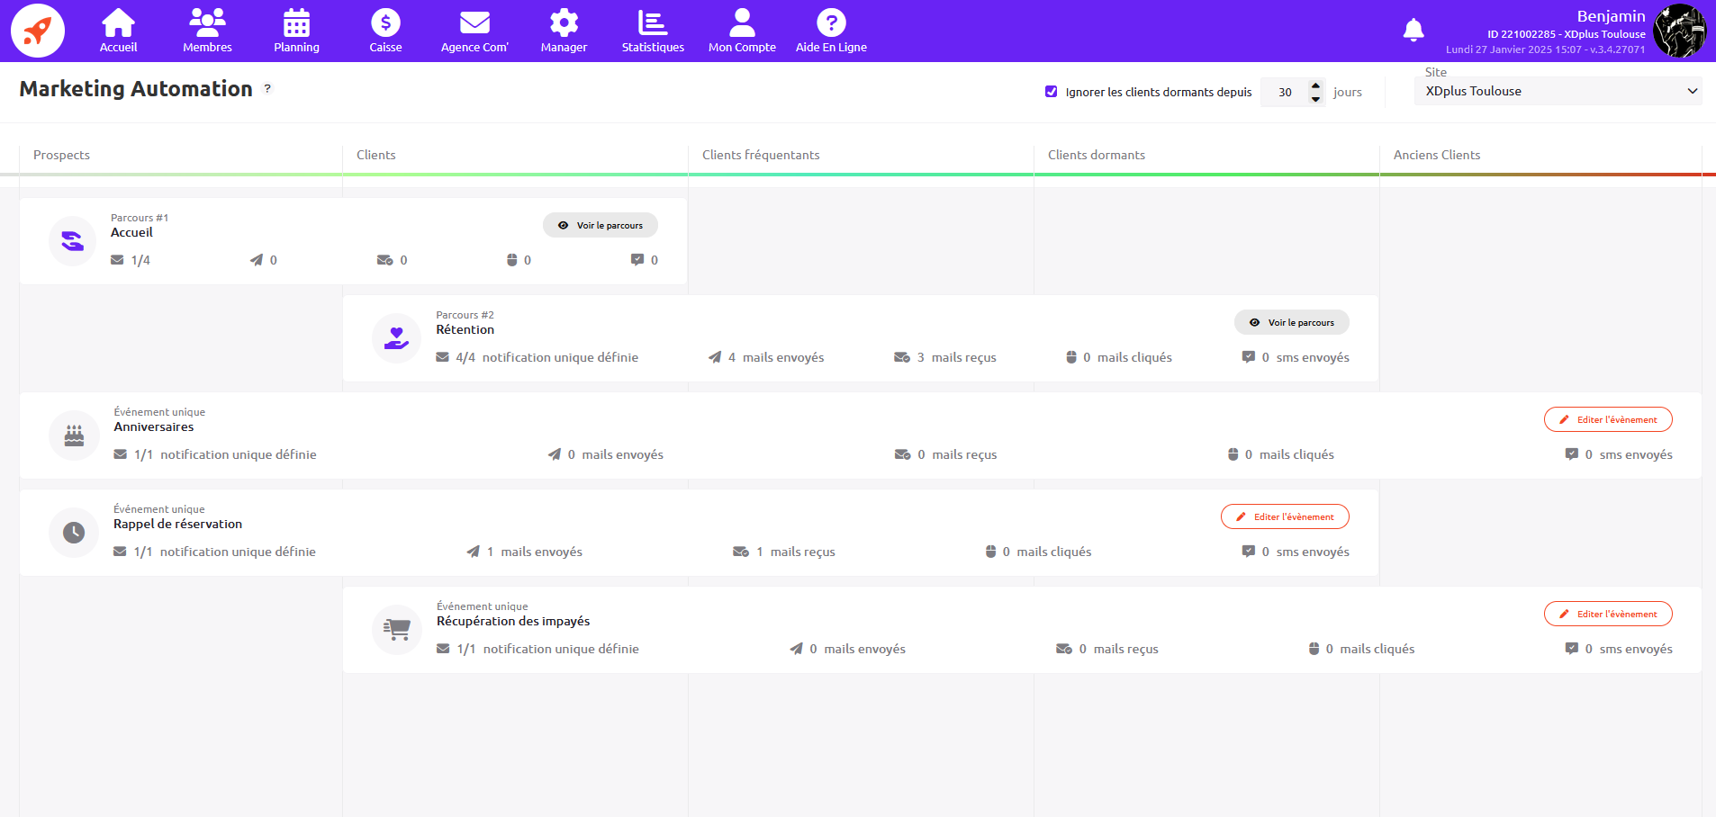Screen dimensions: 1716x817
Task: Decrease dormant days with down arrow
Action: click(x=1315, y=98)
